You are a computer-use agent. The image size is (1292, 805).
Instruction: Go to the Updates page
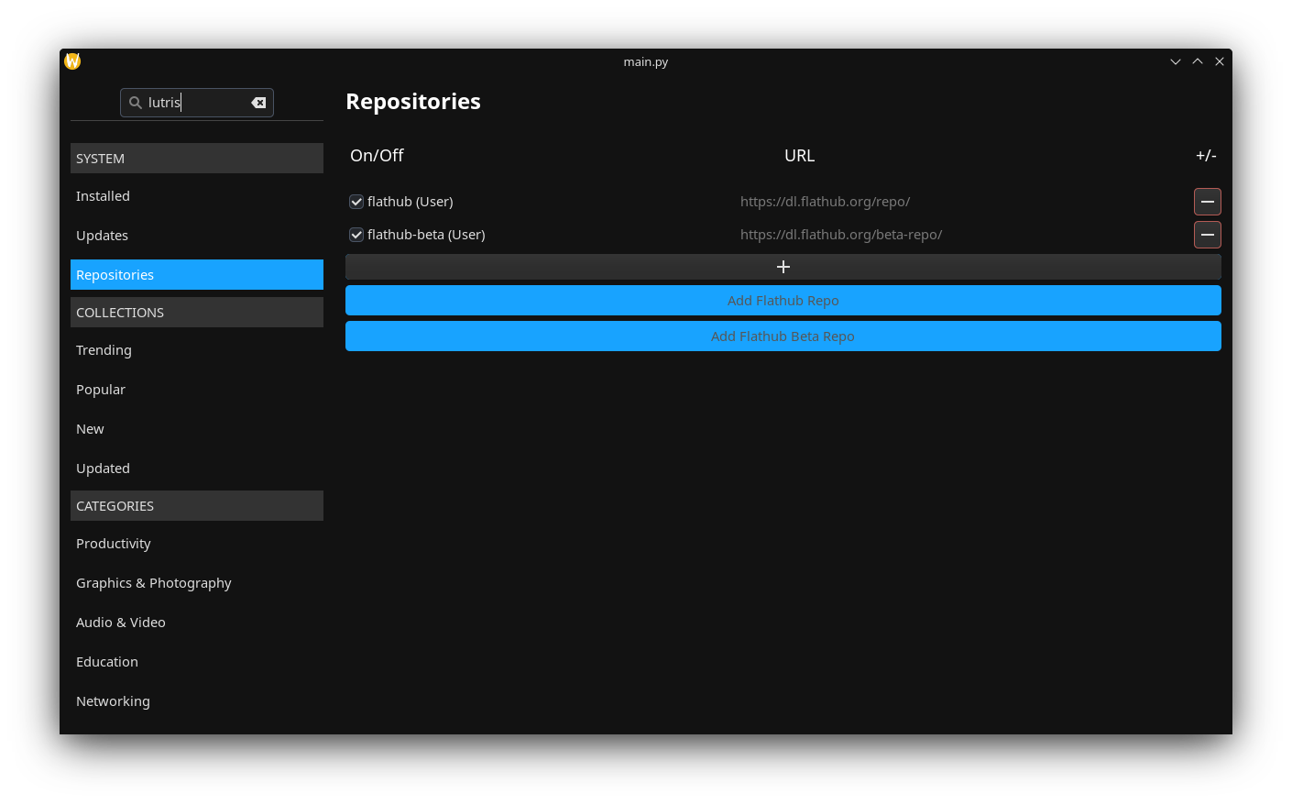click(x=102, y=236)
